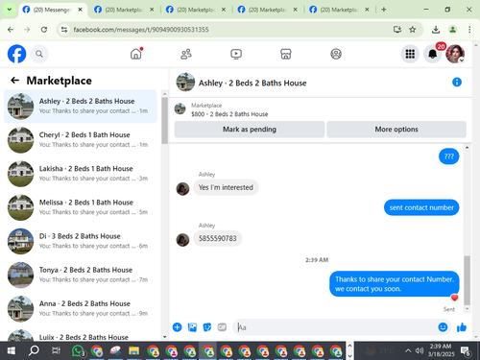Open Video (Watch) icon
The height and width of the screenshot is (360, 480).
pos(236,54)
